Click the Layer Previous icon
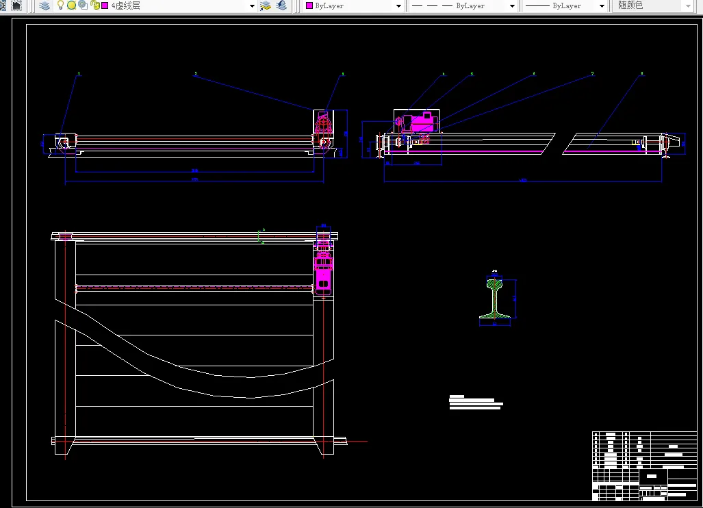Viewport: 703px width, 508px height. (281, 5)
